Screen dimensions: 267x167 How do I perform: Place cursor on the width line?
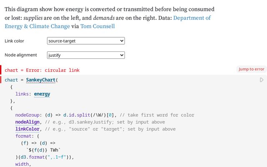coord(23,164)
